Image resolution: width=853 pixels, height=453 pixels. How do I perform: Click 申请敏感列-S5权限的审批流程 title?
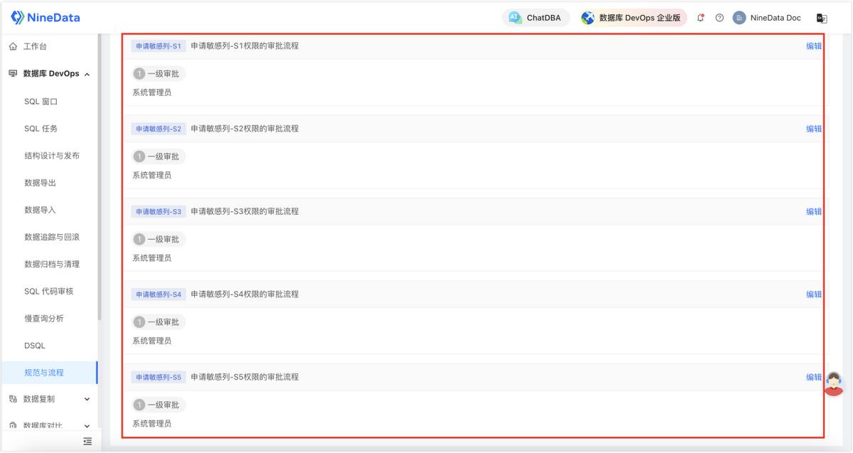click(245, 377)
